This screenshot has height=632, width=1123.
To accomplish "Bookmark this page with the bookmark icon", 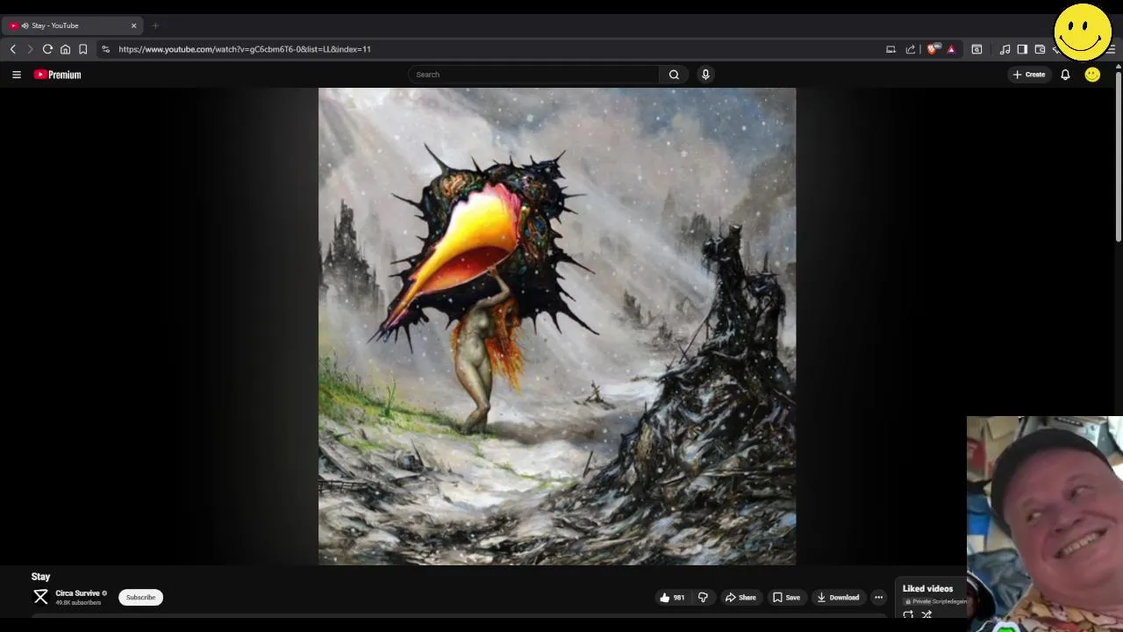I will tap(82, 49).
